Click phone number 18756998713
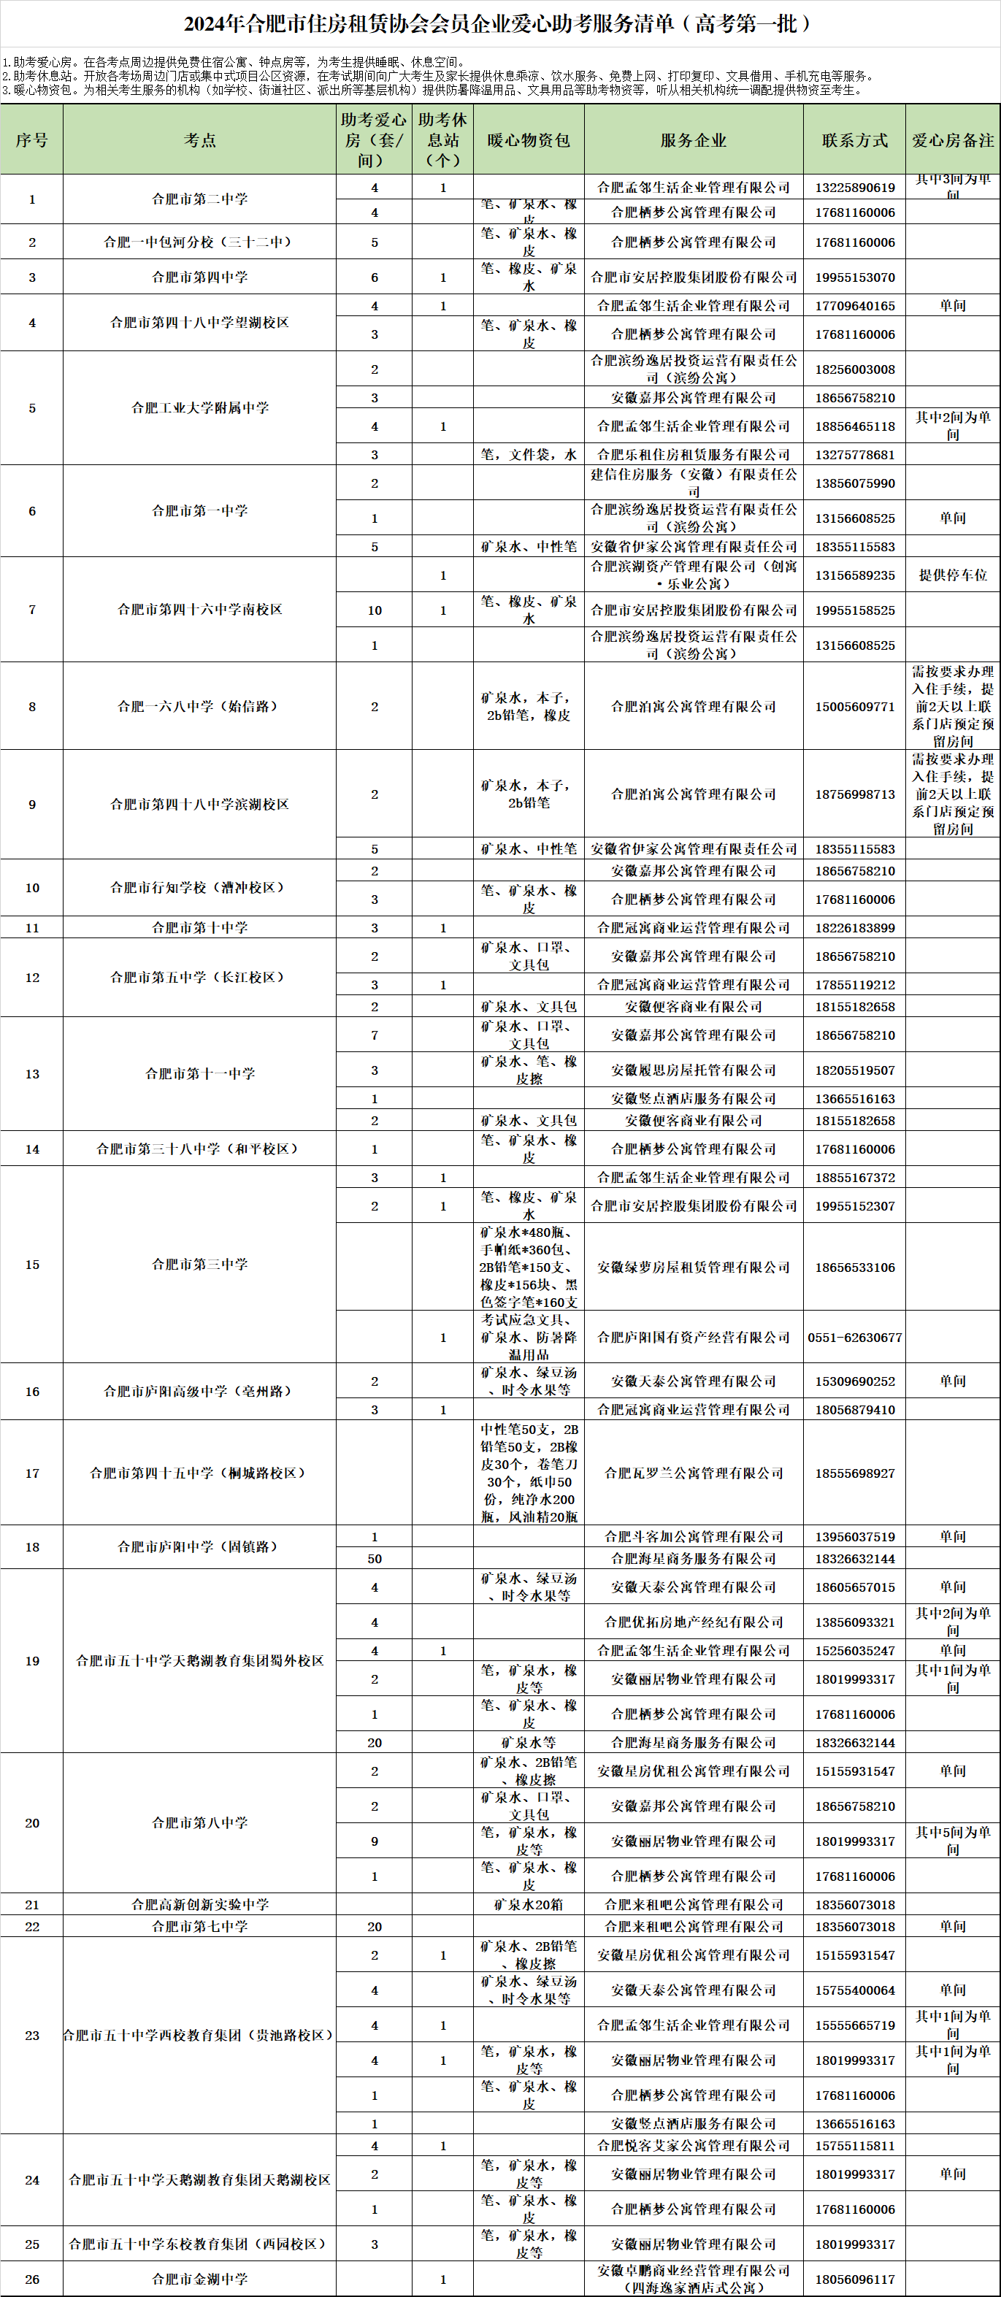Image resolution: width=1001 pixels, height=2297 pixels. click(855, 794)
